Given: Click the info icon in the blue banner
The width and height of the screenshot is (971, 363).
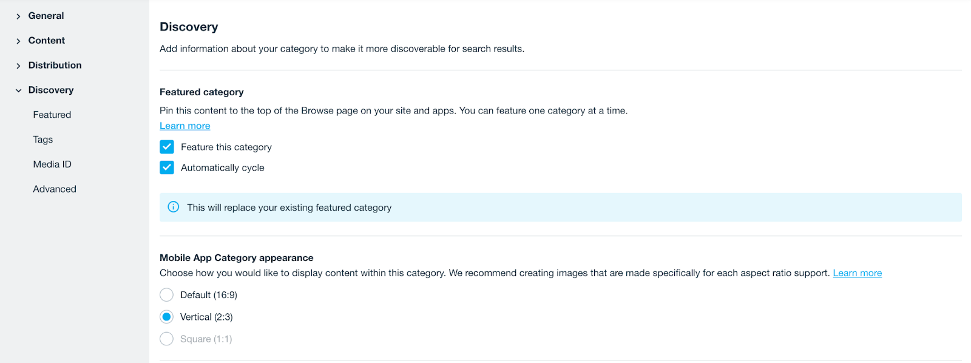Looking at the screenshot, I should tap(174, 207).
